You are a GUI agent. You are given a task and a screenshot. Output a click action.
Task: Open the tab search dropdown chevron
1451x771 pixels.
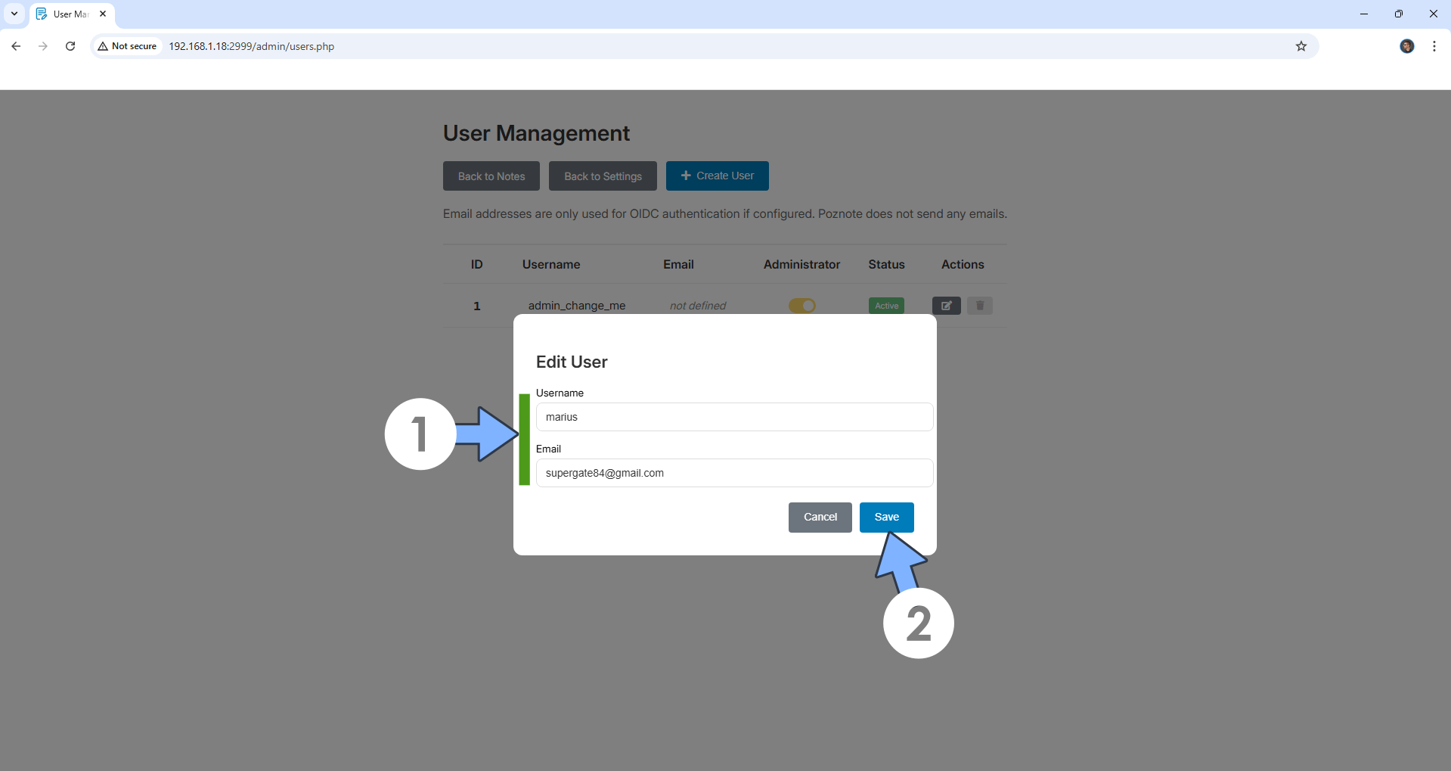tap(14, 14)
